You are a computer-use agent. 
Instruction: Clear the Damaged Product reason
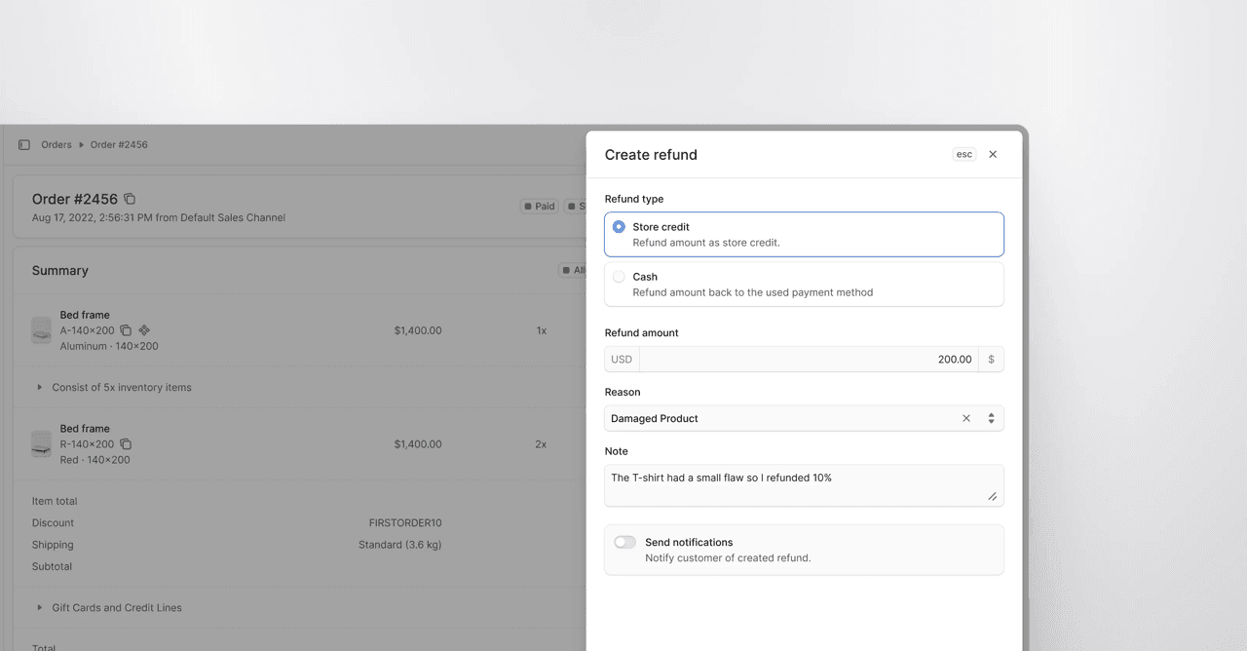coord(966,418)
